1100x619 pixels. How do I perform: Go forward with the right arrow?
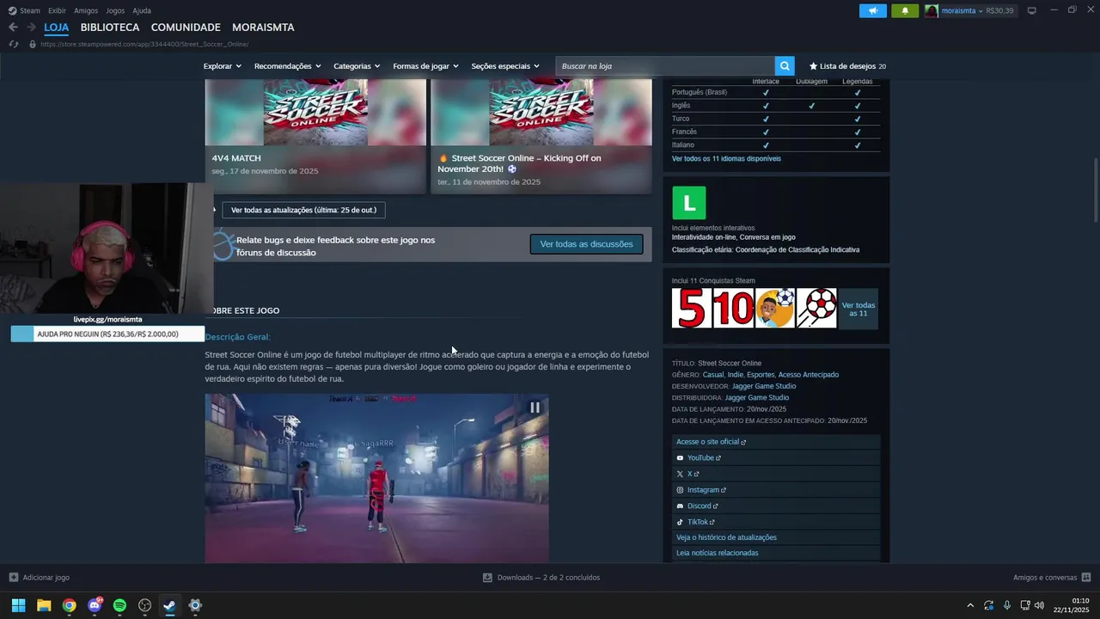point(31,28)
